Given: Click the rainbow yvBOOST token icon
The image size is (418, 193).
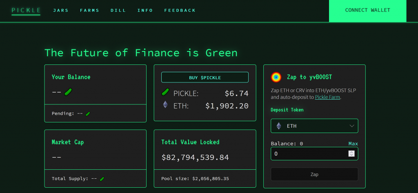Looking at the screenshot, I should click(x=276, y=77).
